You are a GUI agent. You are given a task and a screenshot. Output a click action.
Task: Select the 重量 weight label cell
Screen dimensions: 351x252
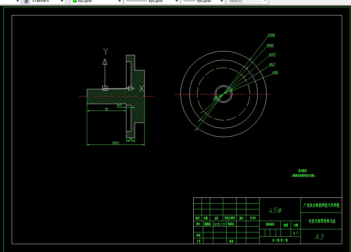[x=286, y=225]
